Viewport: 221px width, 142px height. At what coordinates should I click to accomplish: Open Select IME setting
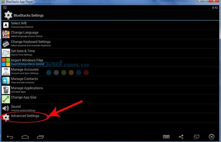click(x=111, y=25)
